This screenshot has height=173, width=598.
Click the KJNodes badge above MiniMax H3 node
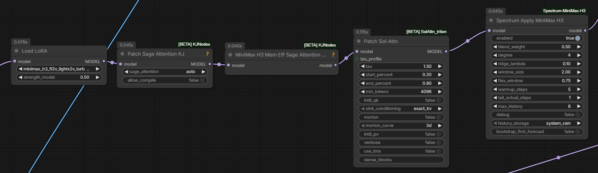tap(320, 45)
